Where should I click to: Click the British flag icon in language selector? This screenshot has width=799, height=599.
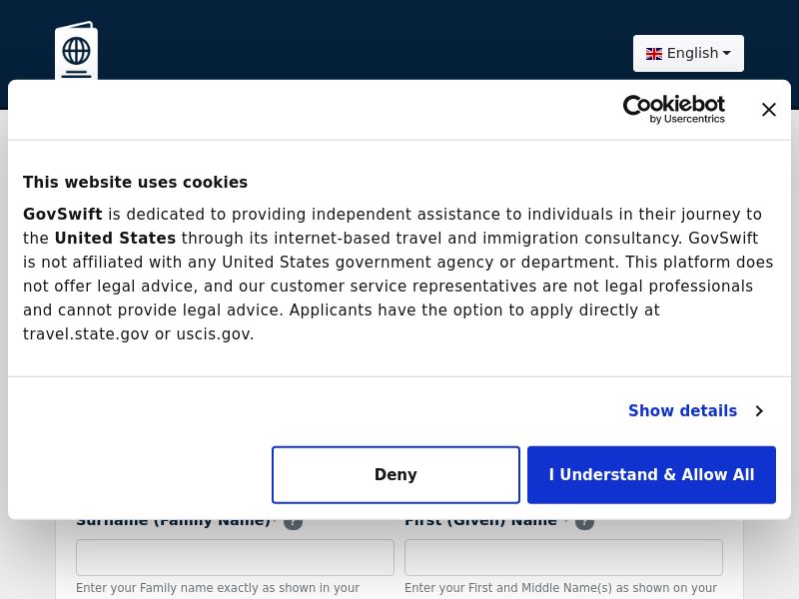click(x=654, y=54)
